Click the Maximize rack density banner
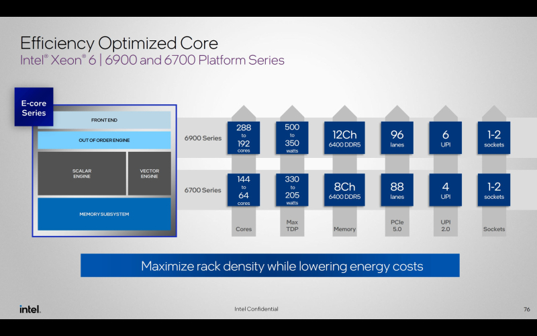The height and width of the screenshot is (336, 537). pos(270,265)
